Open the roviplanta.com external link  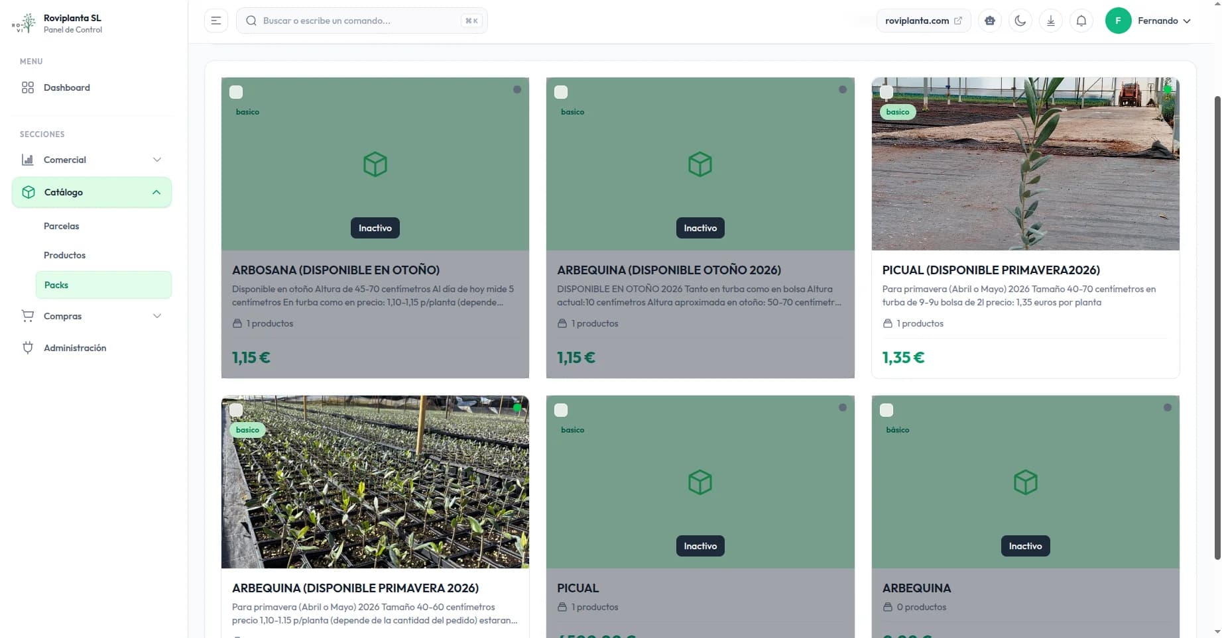[x=923, y=21]
